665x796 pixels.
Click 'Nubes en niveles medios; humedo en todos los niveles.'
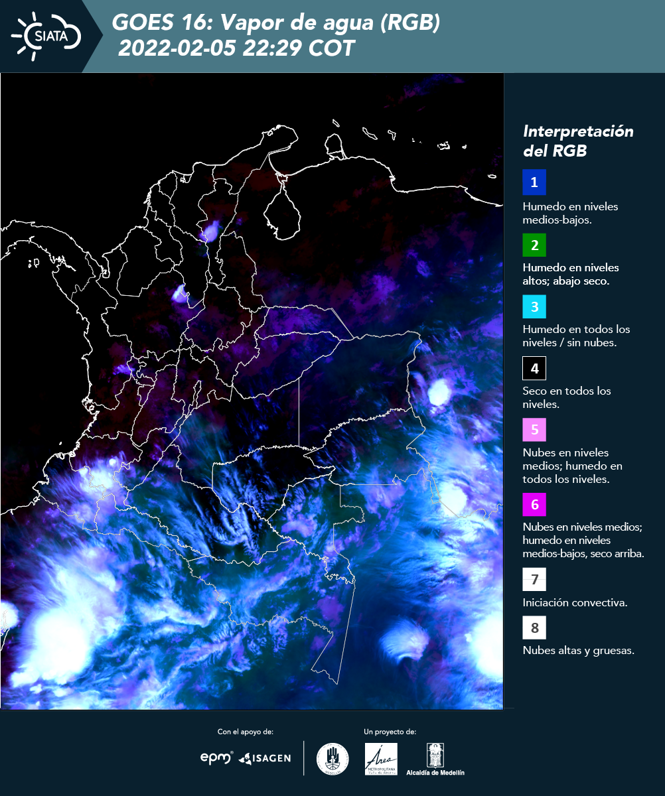(x=572, y=466)
